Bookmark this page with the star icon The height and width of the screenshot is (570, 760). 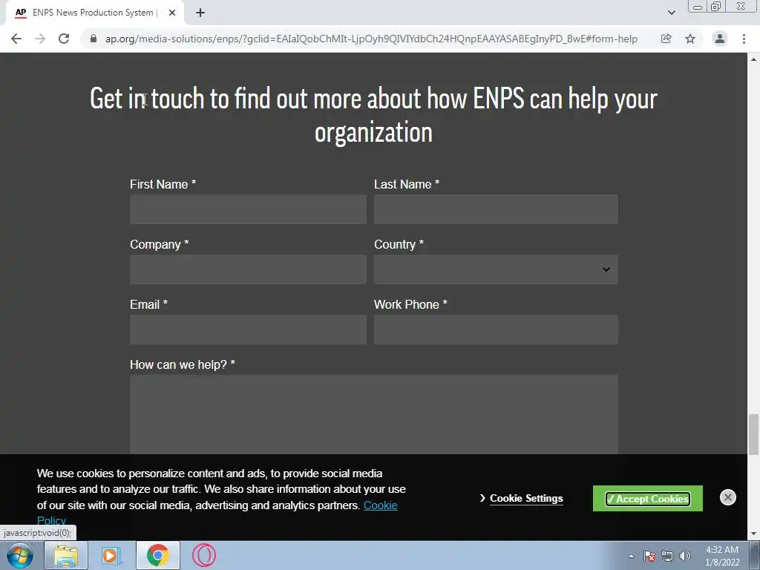(x=690, y=39)
